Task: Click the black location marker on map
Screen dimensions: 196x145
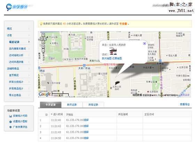Action: point(117,83)
